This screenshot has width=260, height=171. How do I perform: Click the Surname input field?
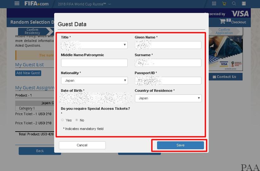pyautogui.click(x=168, y=63)
